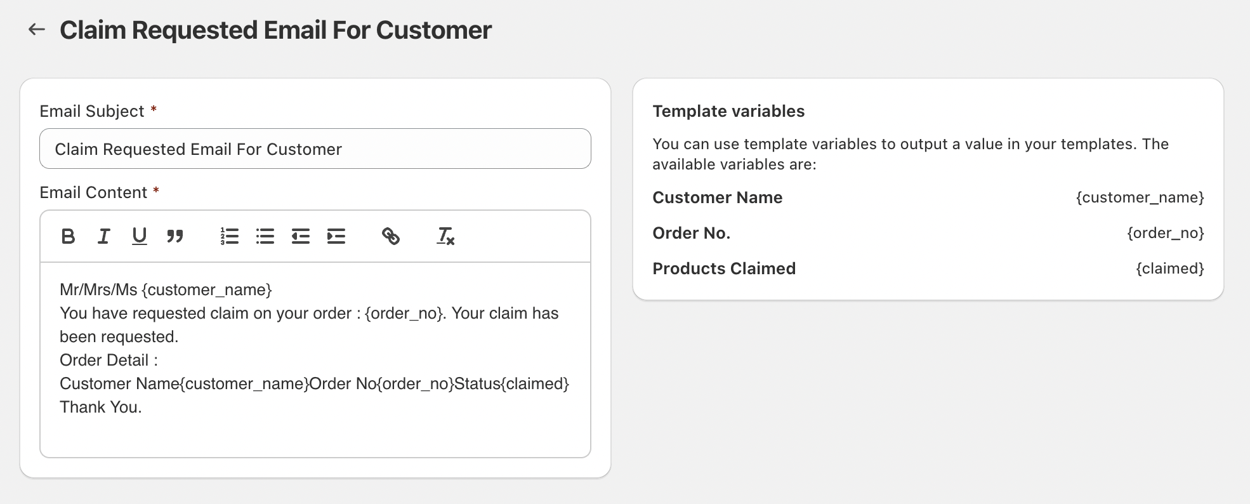Click the 'Thank You.' line in email content
Image resolution: width=1250 pixels, height=504 pixels.
pos(101,407)
